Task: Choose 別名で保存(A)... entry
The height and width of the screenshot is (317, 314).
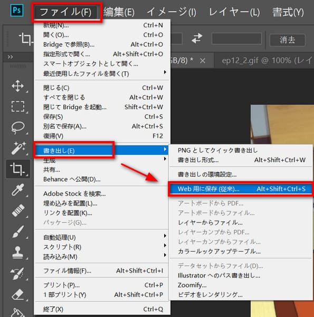Action: point(103,126)
